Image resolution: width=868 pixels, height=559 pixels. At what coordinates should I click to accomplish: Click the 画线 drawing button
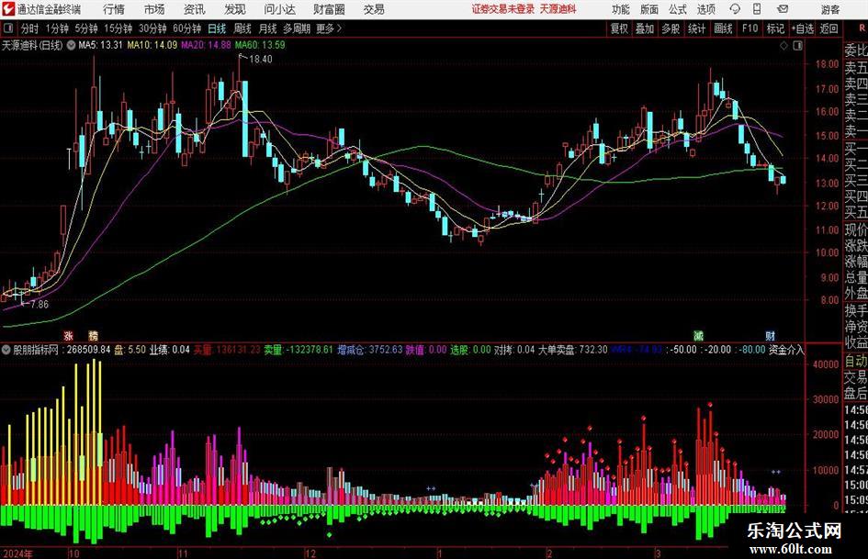point(723,28)
